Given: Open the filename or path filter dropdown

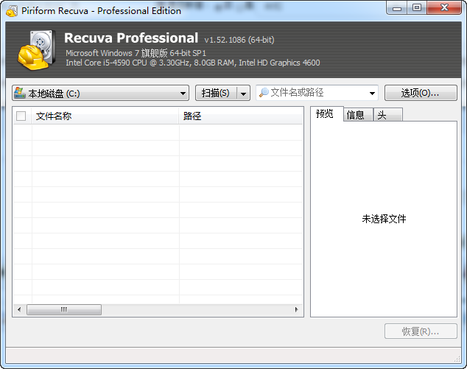Looking at the screenshot, I should tap(372, 93).
